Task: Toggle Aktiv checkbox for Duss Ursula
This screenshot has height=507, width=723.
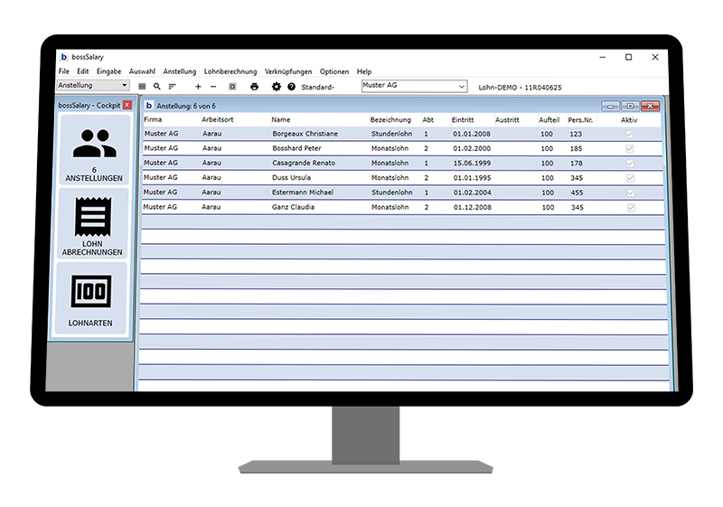Action: [x=631, y=178]
